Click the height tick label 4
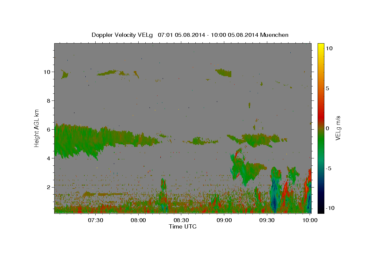The height and width of the screenshot is (256, 385). (49, 158)
